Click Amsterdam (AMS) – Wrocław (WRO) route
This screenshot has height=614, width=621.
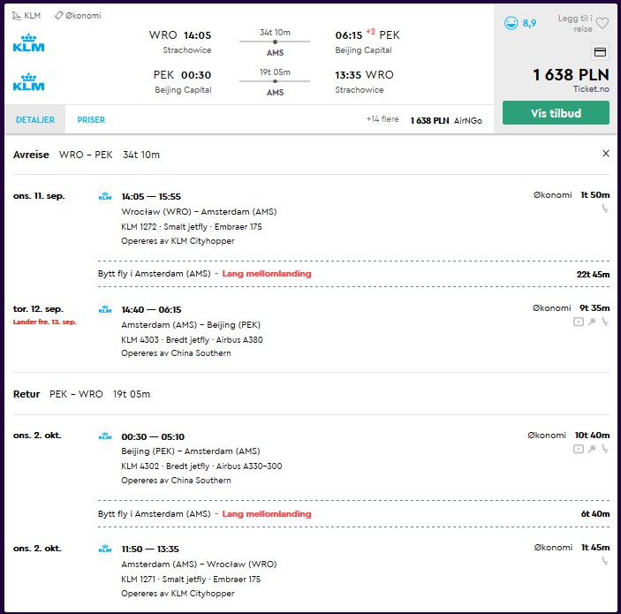199,565
